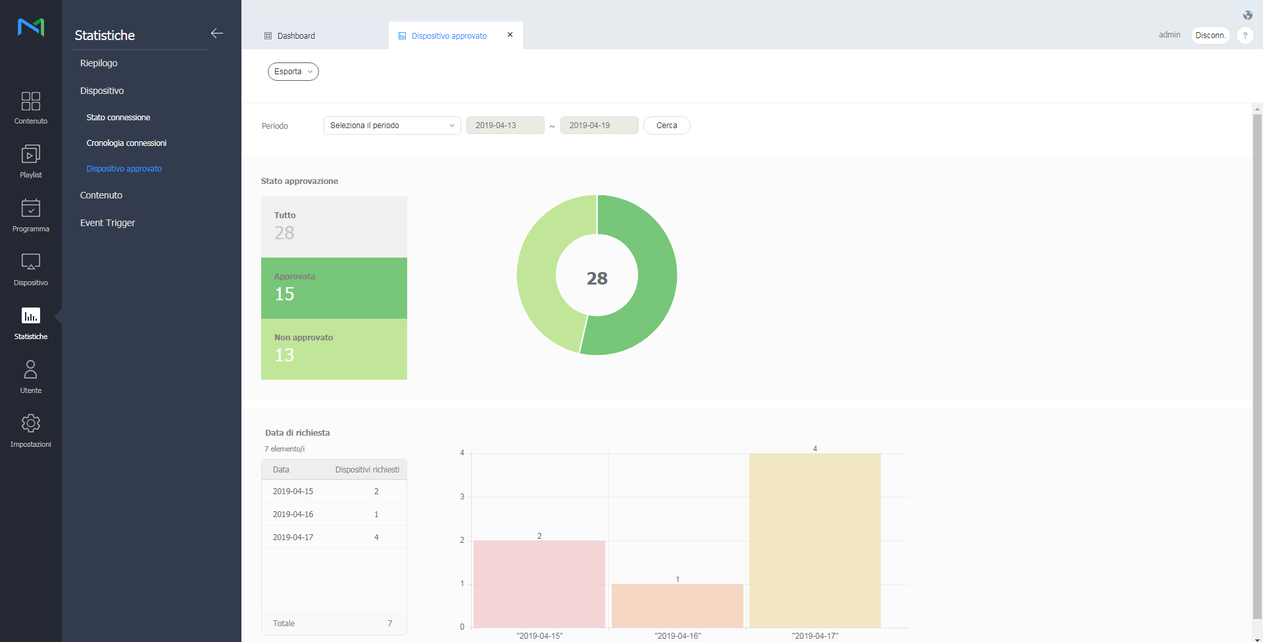Select the Approvata green status tile
The image size is (1263, 642).
point(334,288)
